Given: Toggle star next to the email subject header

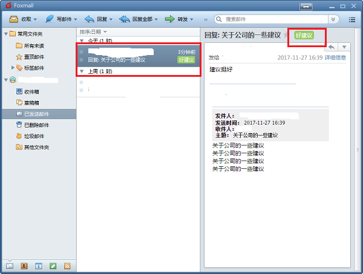Looking at the screenshot, I should [x=286, y=35].
